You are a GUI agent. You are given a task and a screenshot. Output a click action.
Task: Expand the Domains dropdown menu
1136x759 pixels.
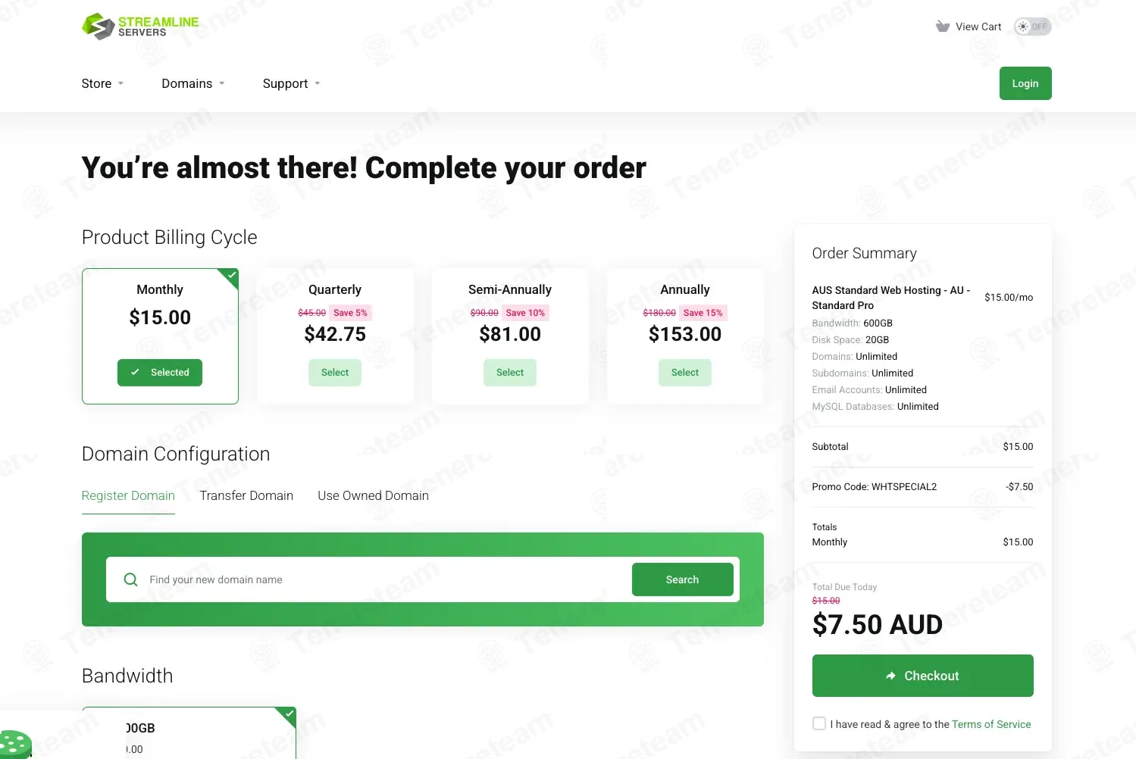(x=193, y=83)
